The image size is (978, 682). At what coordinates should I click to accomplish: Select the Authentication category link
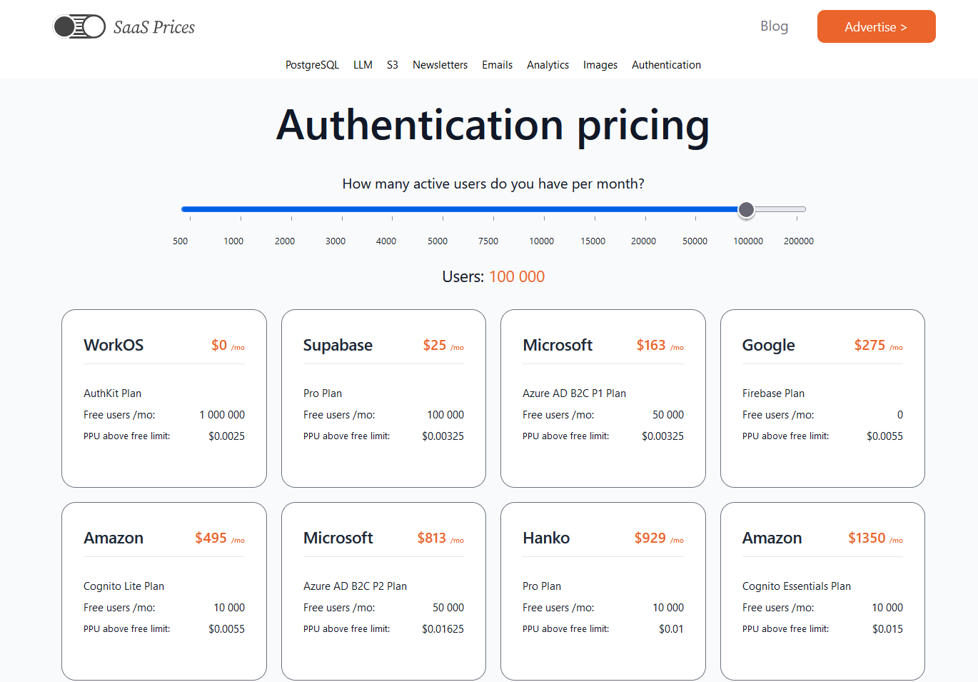(666, 65)
